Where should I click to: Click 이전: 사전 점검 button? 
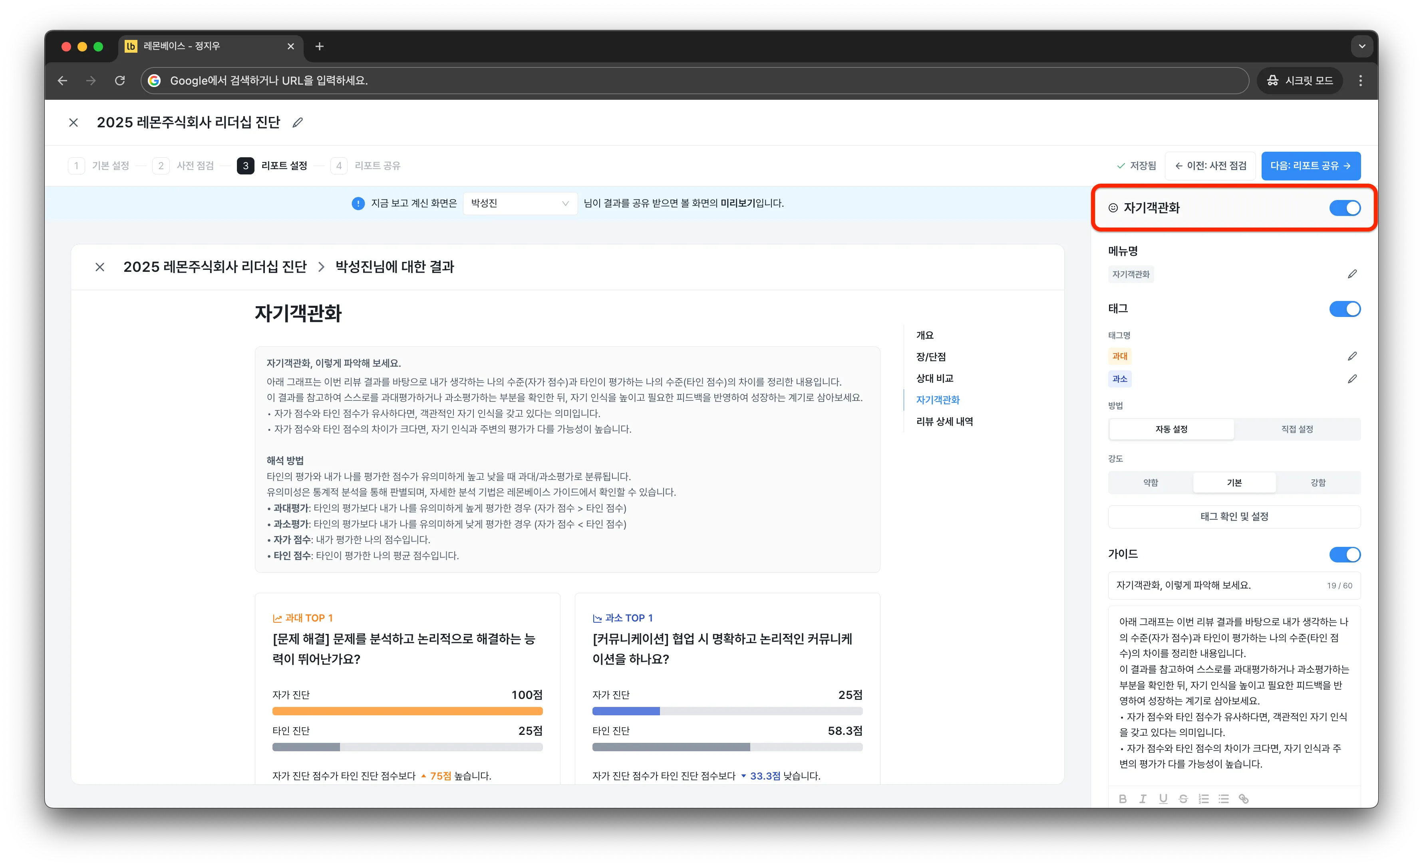pyautogui.click(x=1210, y=166)
